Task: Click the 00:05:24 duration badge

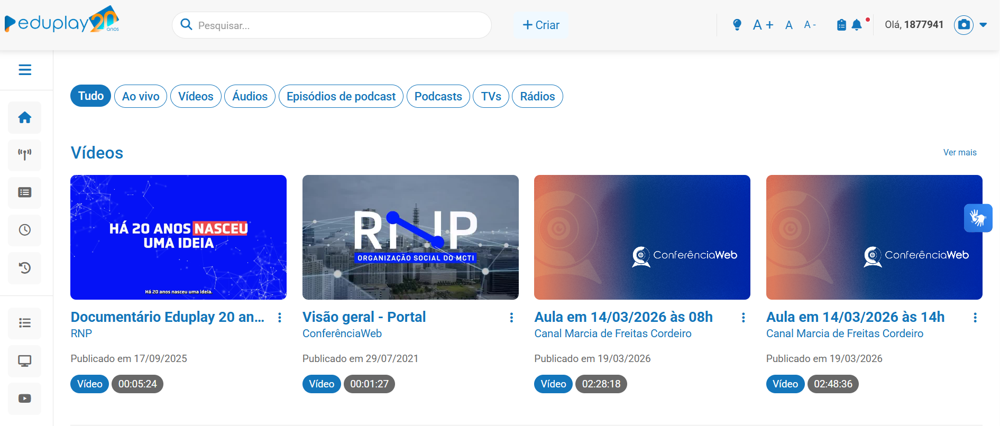Action: pos(137,384)
